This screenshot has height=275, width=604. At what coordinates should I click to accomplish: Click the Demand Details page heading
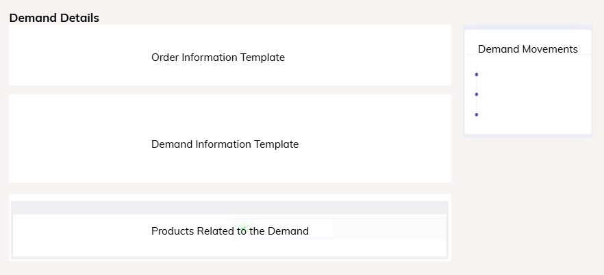click(x=54, y=18)
